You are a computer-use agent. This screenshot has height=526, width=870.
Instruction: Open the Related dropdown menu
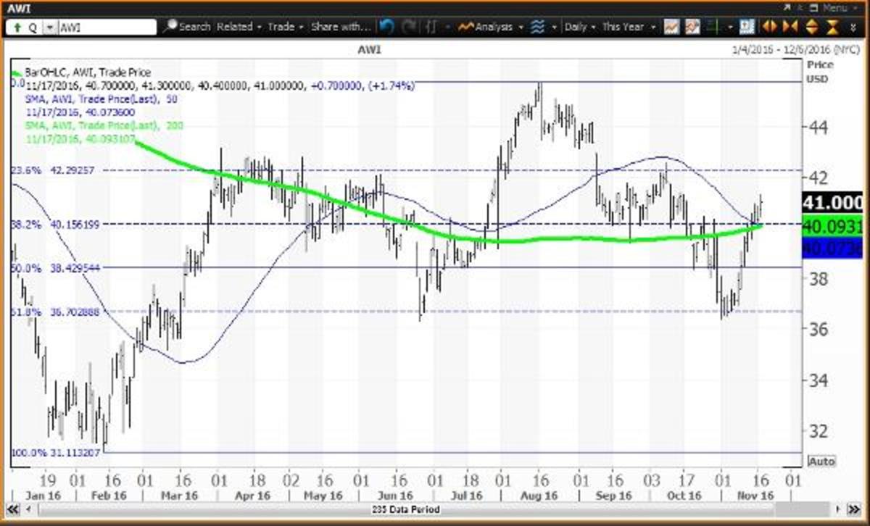point(239,27)
